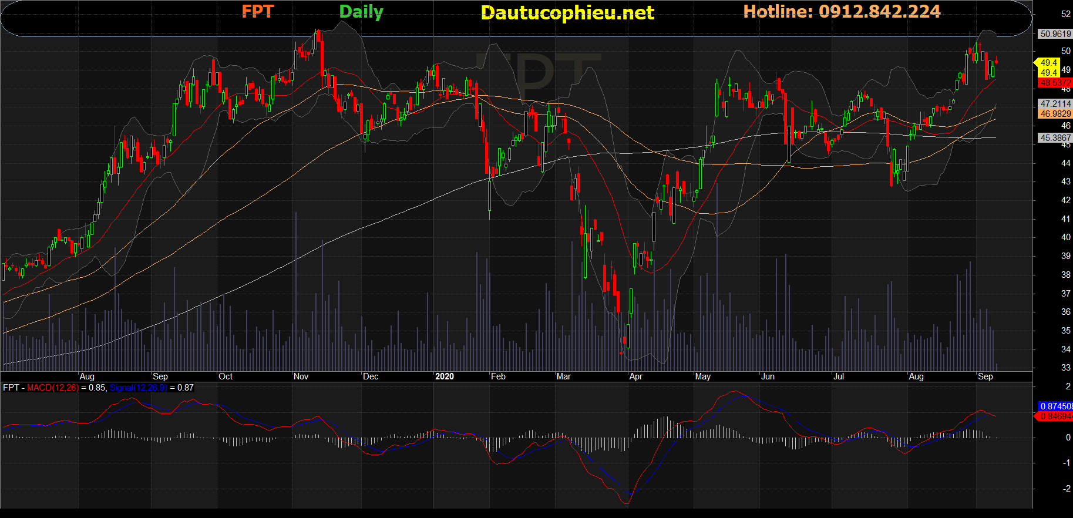Select the red 48.5372 price tag
1073x518 pixels.
tap(1055, 83)
